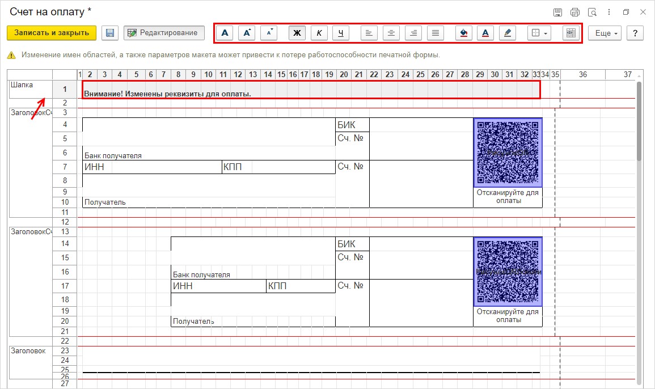
Task: Click column header 36
Action: [583, 74]
